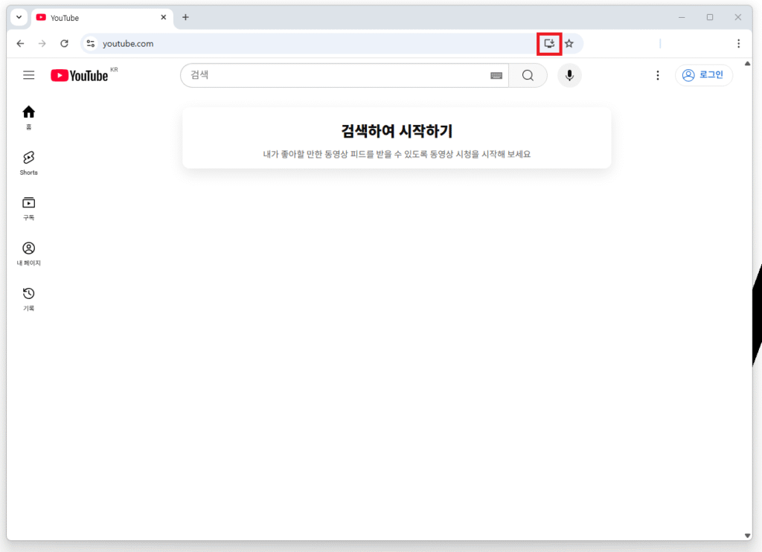
Task: Open YouTube hamburger guide menu
Action: click(x=29, y=75)
